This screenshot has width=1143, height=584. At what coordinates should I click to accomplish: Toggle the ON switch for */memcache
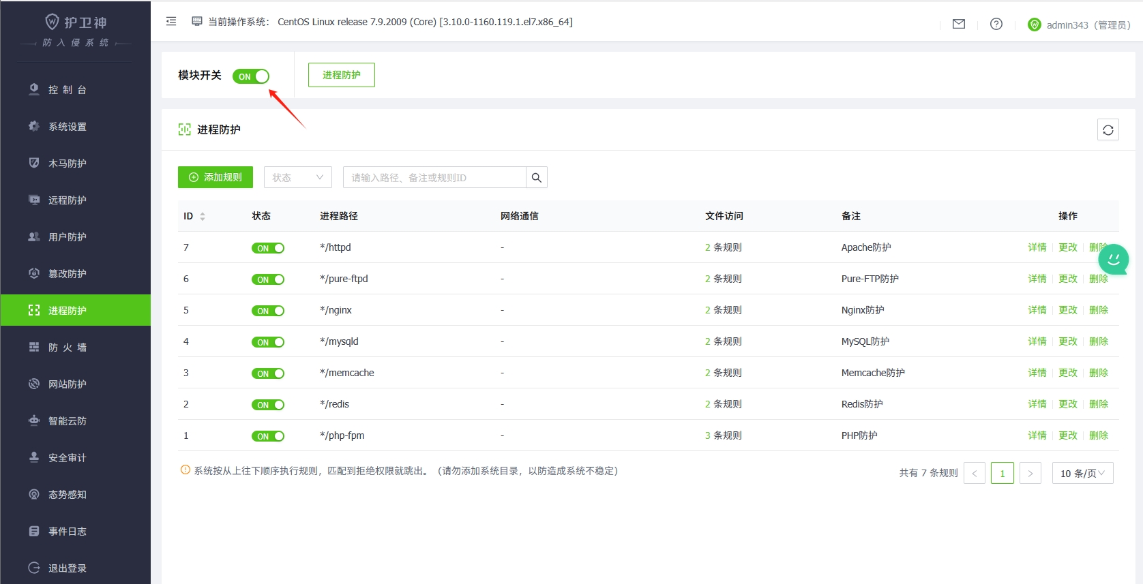268,373
